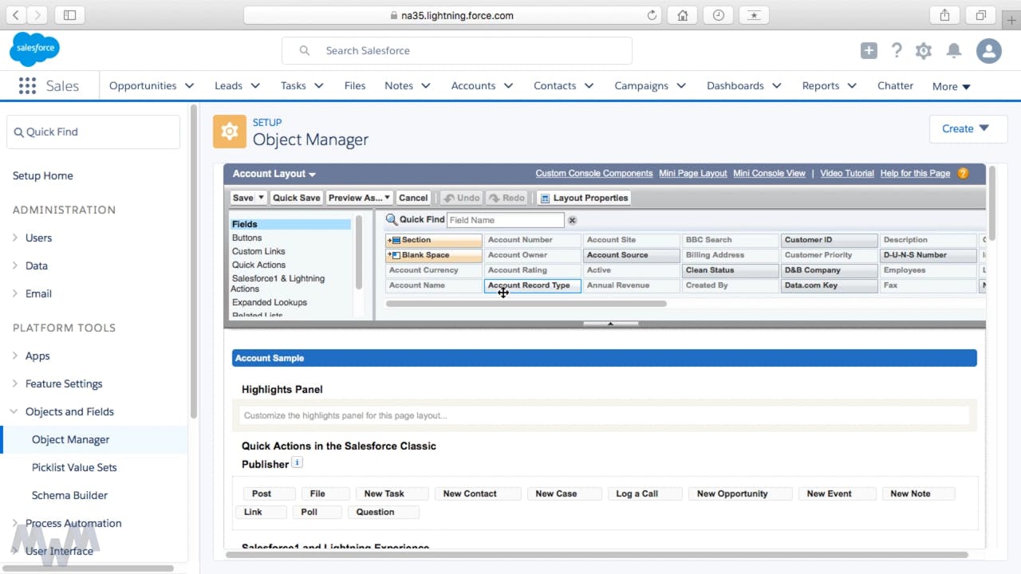Reload the page with refresh icon
The image size is (1021, 574).
652,15
